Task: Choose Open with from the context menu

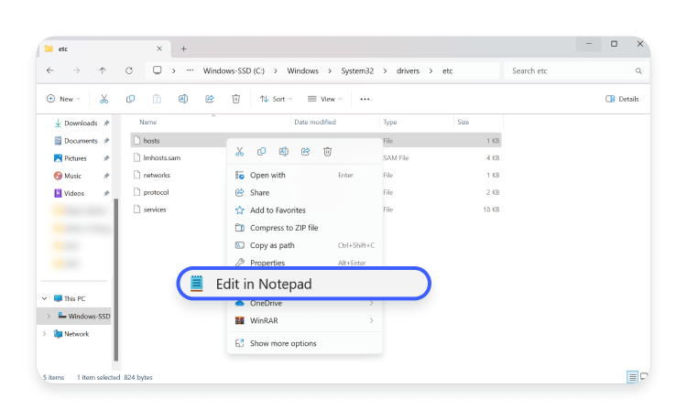Action: tap(304, 175)
